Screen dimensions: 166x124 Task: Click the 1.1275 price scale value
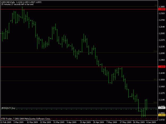[x=162, y=93]
